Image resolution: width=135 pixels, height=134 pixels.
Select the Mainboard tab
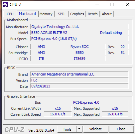tap(27, 14)
